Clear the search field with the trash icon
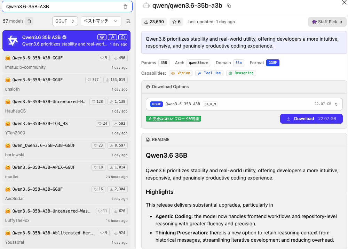The image size is (348, 249). 126,6
